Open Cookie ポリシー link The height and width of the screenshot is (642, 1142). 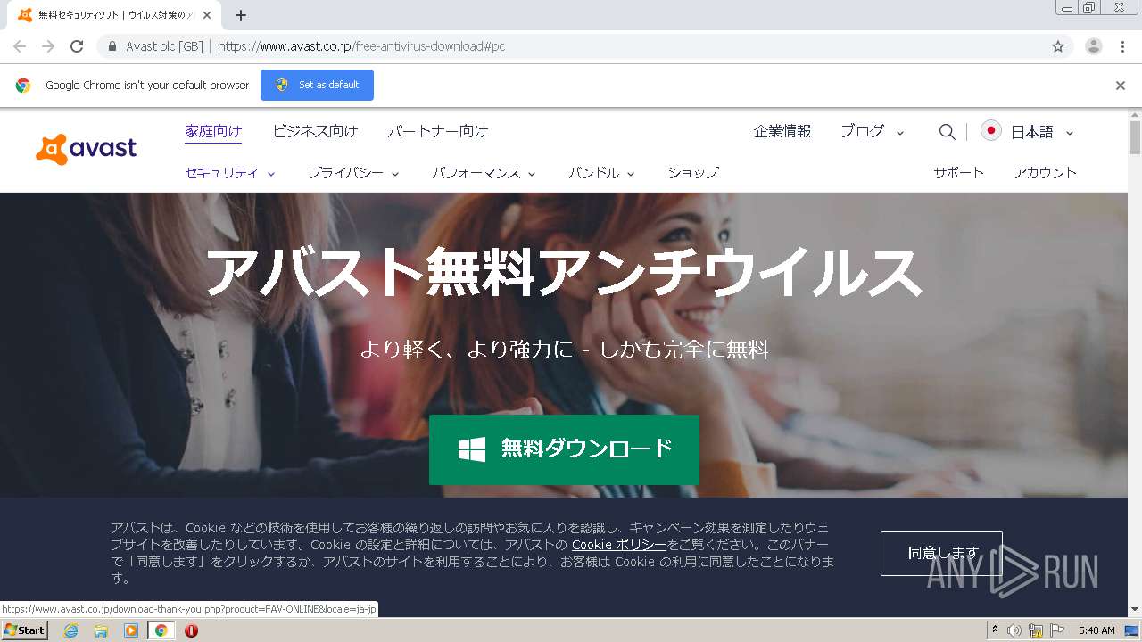[x=619, y=545]
